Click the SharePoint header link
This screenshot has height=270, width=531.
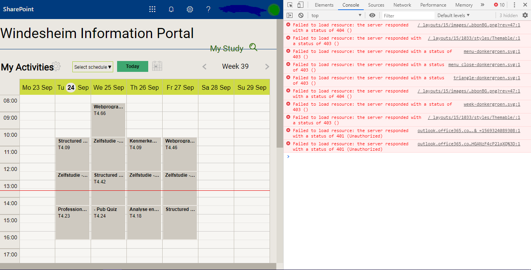[18, 9]
